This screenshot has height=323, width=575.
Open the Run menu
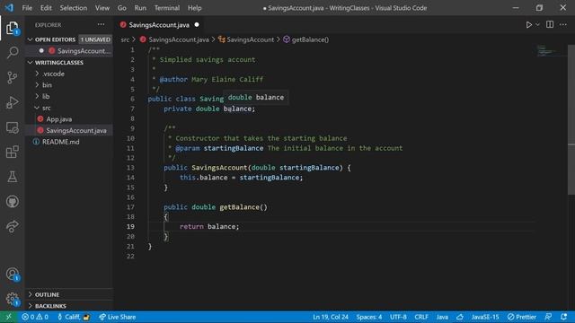pos(140,8)
